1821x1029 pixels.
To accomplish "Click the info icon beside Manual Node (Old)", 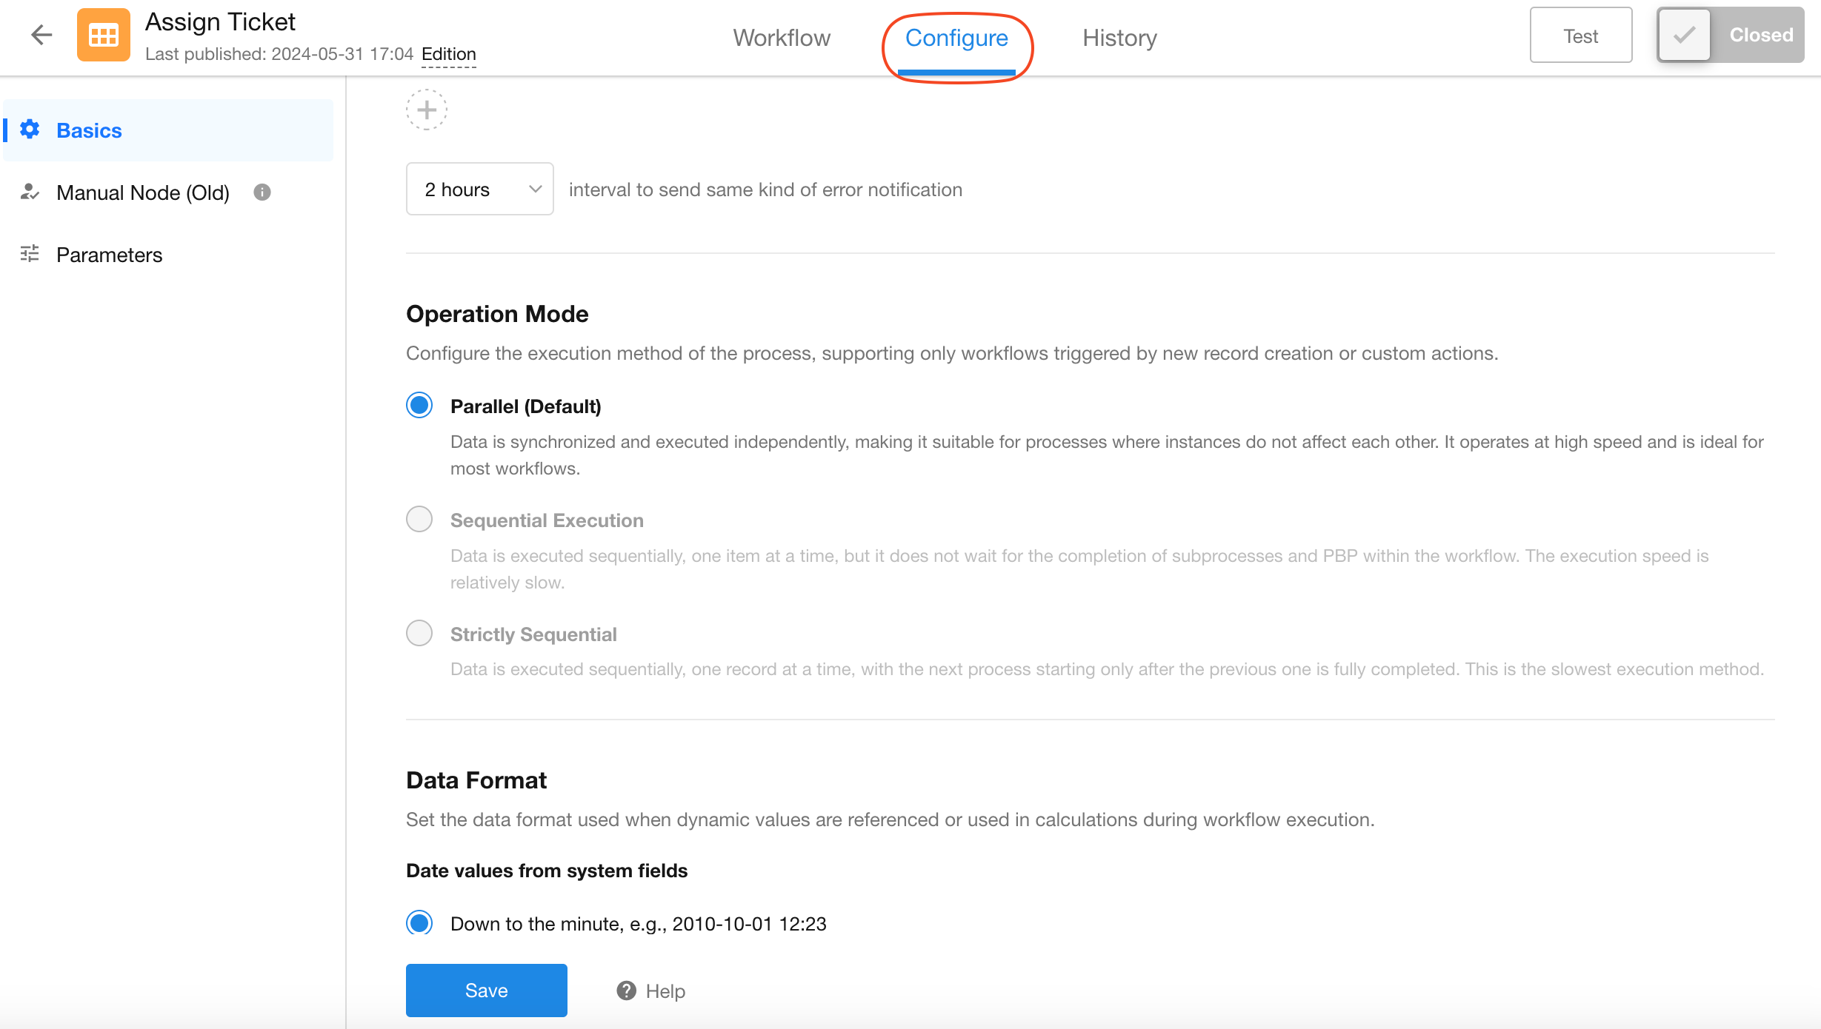I will 262,192.
